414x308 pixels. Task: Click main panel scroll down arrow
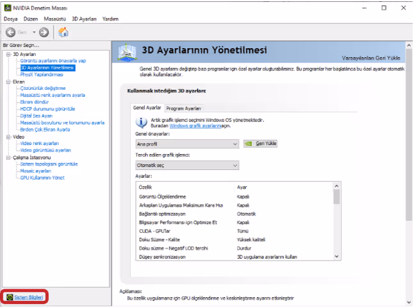click(x=409, y=302)
